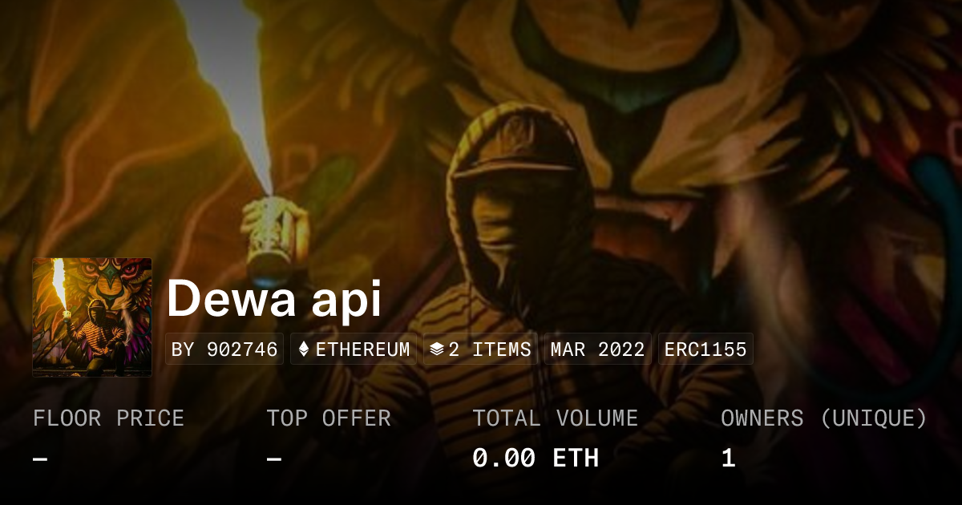This screenshot has height=505, width=962.
Task: Click the top offer dash value
Action: click(x=274, y=459)
